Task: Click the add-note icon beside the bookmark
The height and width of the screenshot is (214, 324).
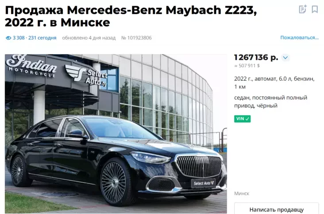Action: 303,9
